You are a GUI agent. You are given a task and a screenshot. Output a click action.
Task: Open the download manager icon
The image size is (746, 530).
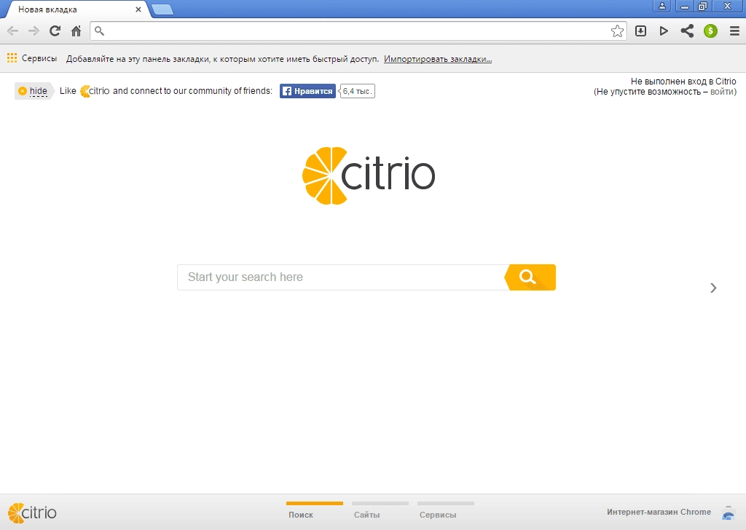point(641,31)
